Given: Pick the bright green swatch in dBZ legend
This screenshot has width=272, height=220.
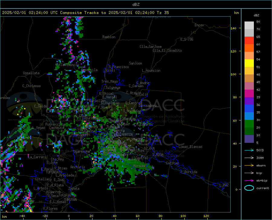Looking at the screenshot, I should 249,124.
